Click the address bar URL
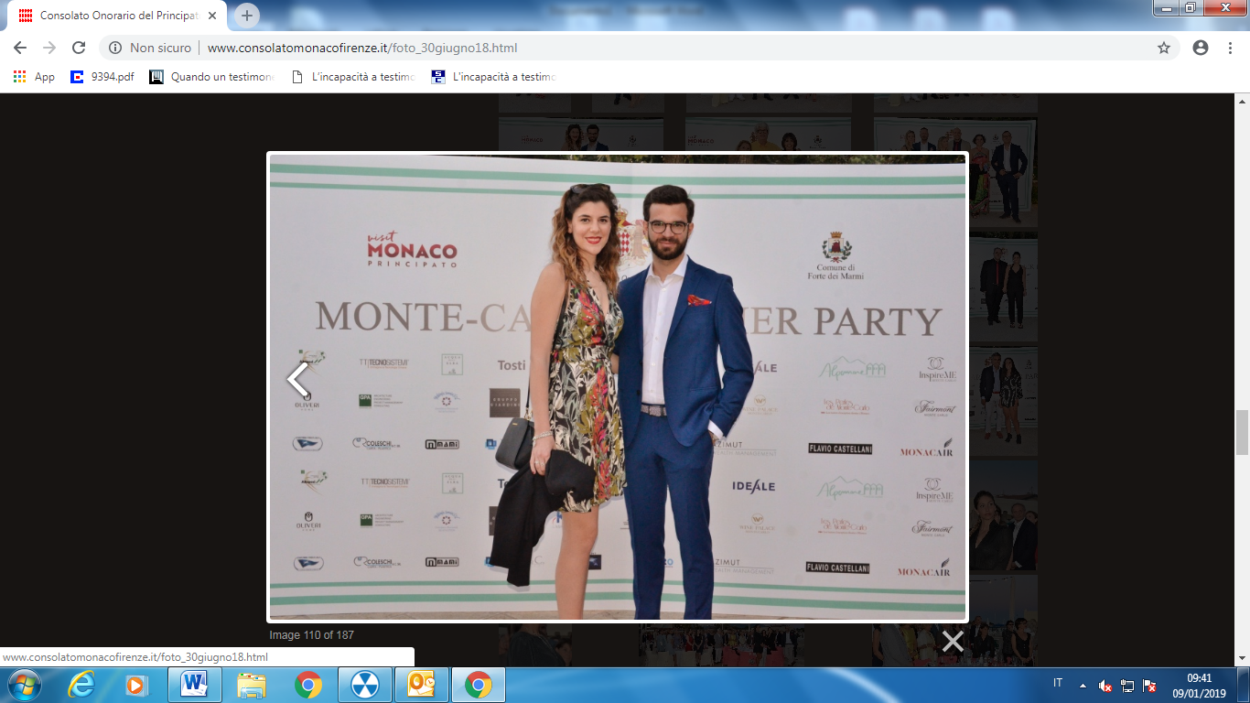Viewport: 1250px width, 703px height. click(362, 48)
